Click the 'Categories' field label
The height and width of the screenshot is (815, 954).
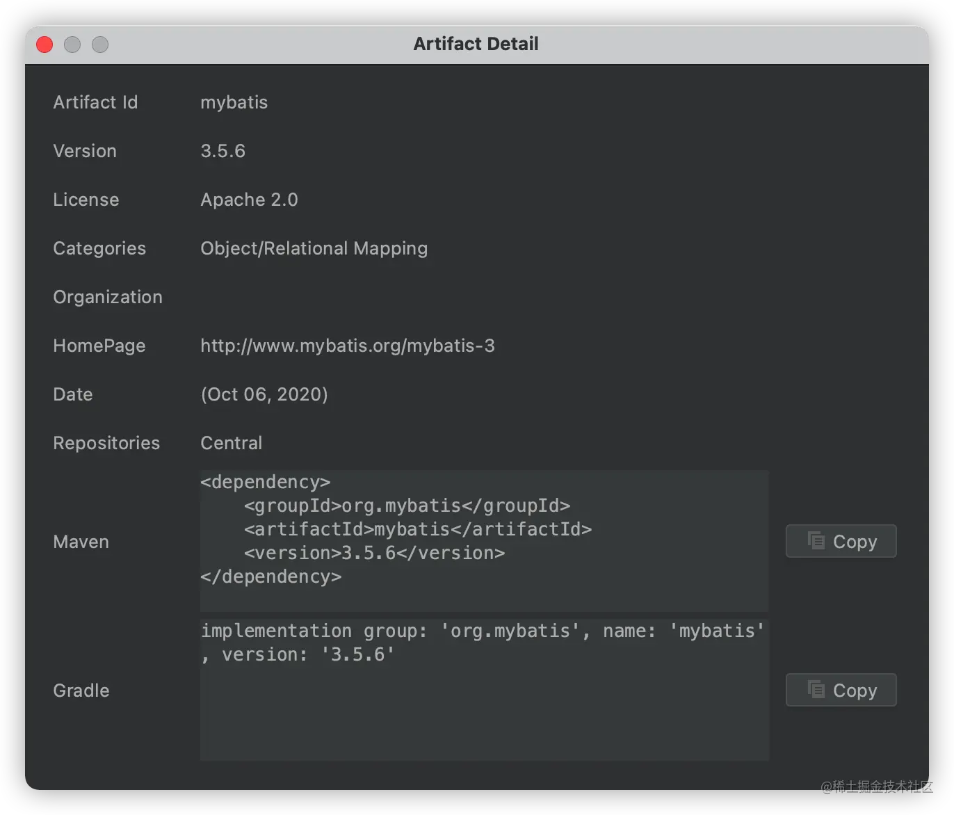click(x=99, y=248)
